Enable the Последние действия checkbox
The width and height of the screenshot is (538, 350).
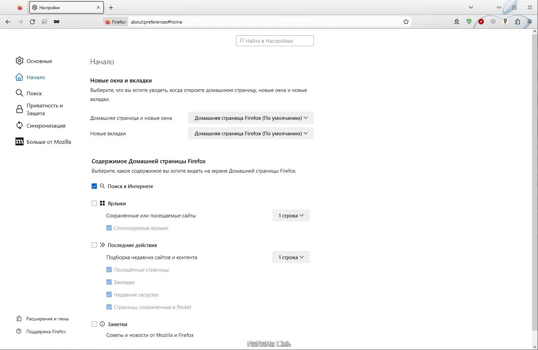click(94, 245)
